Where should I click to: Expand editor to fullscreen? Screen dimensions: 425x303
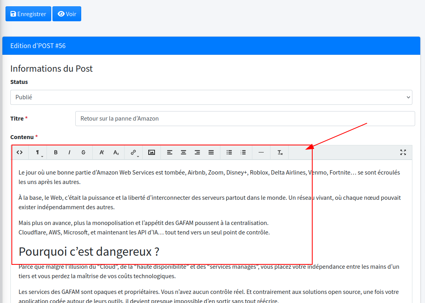(403, 152)
